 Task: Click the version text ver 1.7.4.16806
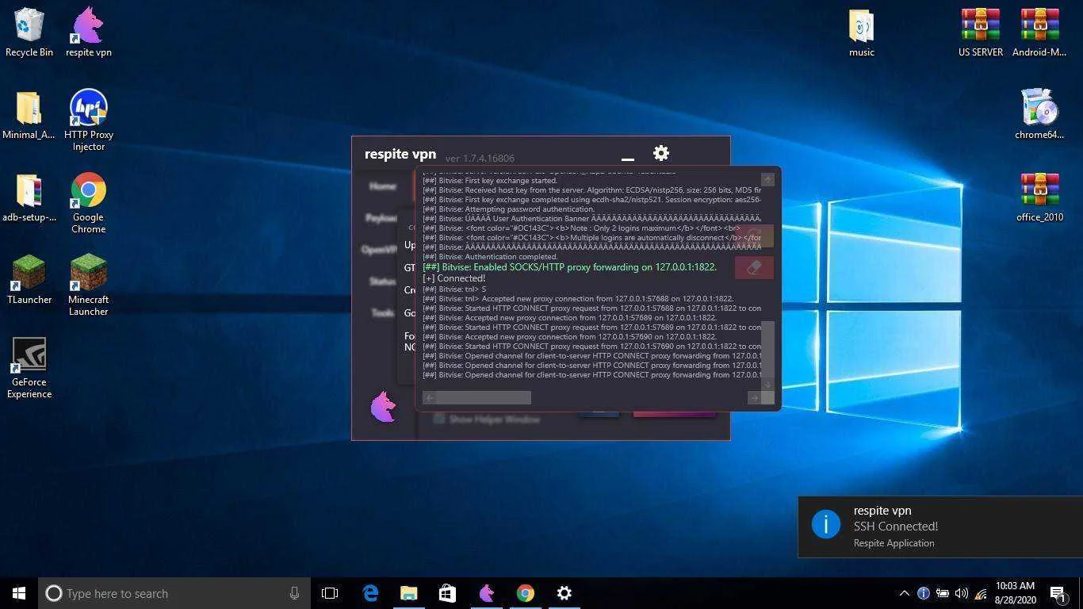480,159
